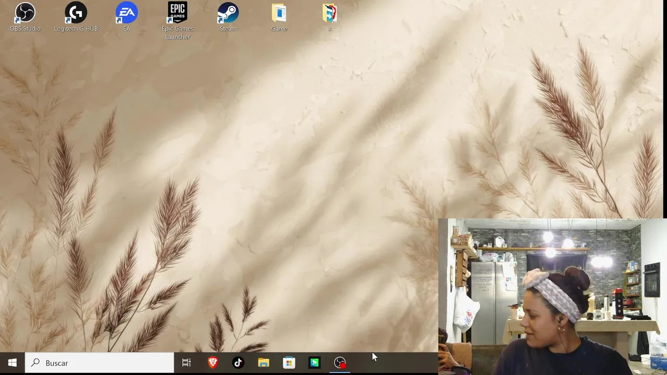Click the webcam overlay showing the kitchen
This screenshot has width=667, height=375.
click(552, 296)
